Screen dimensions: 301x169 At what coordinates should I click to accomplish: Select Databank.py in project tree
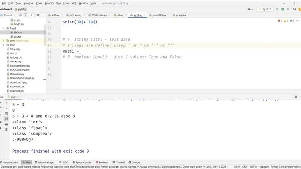point(17,74)
